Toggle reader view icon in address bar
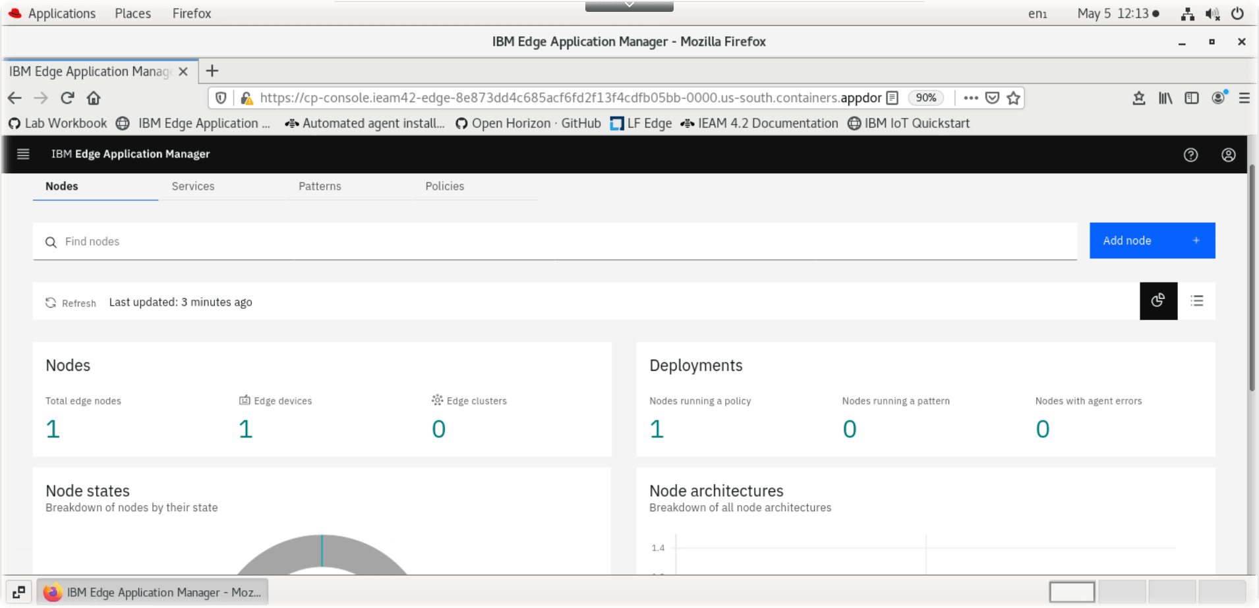 click(893, 98)
